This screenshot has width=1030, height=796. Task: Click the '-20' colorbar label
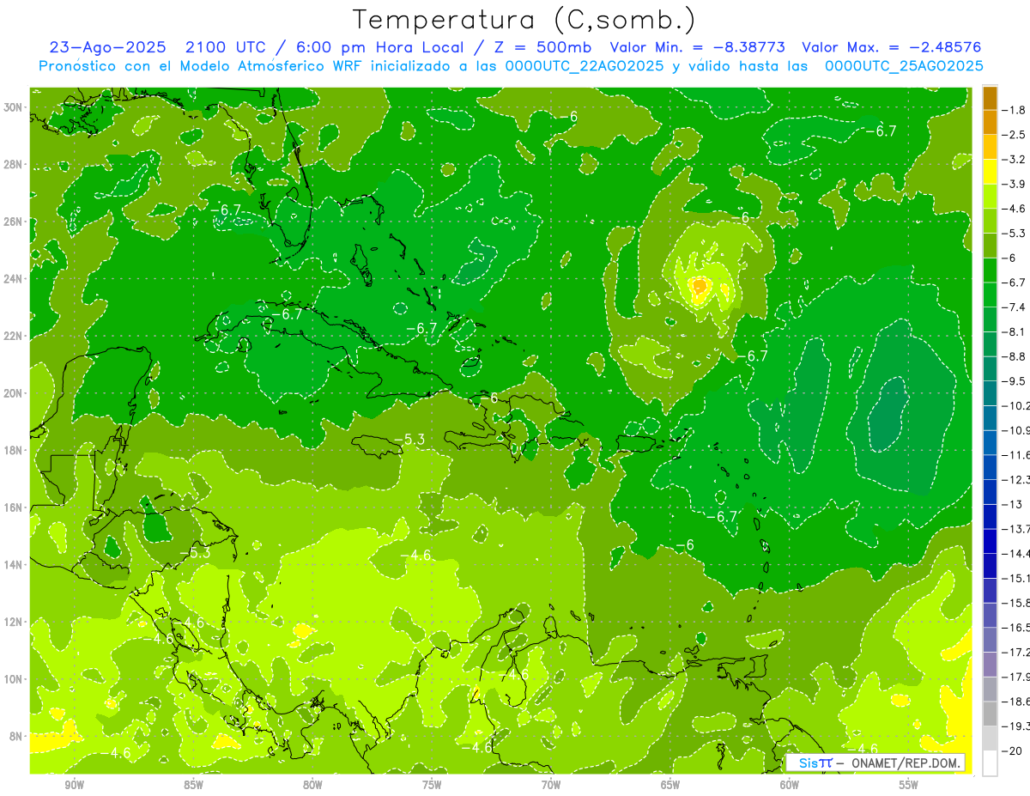point(1011,750)
